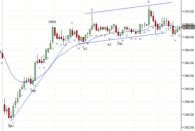Image resolution: width=195 pixels, height=131 pixels.
Task: Click the A2 label below bar 49
Action: click(x=109, y=45)
